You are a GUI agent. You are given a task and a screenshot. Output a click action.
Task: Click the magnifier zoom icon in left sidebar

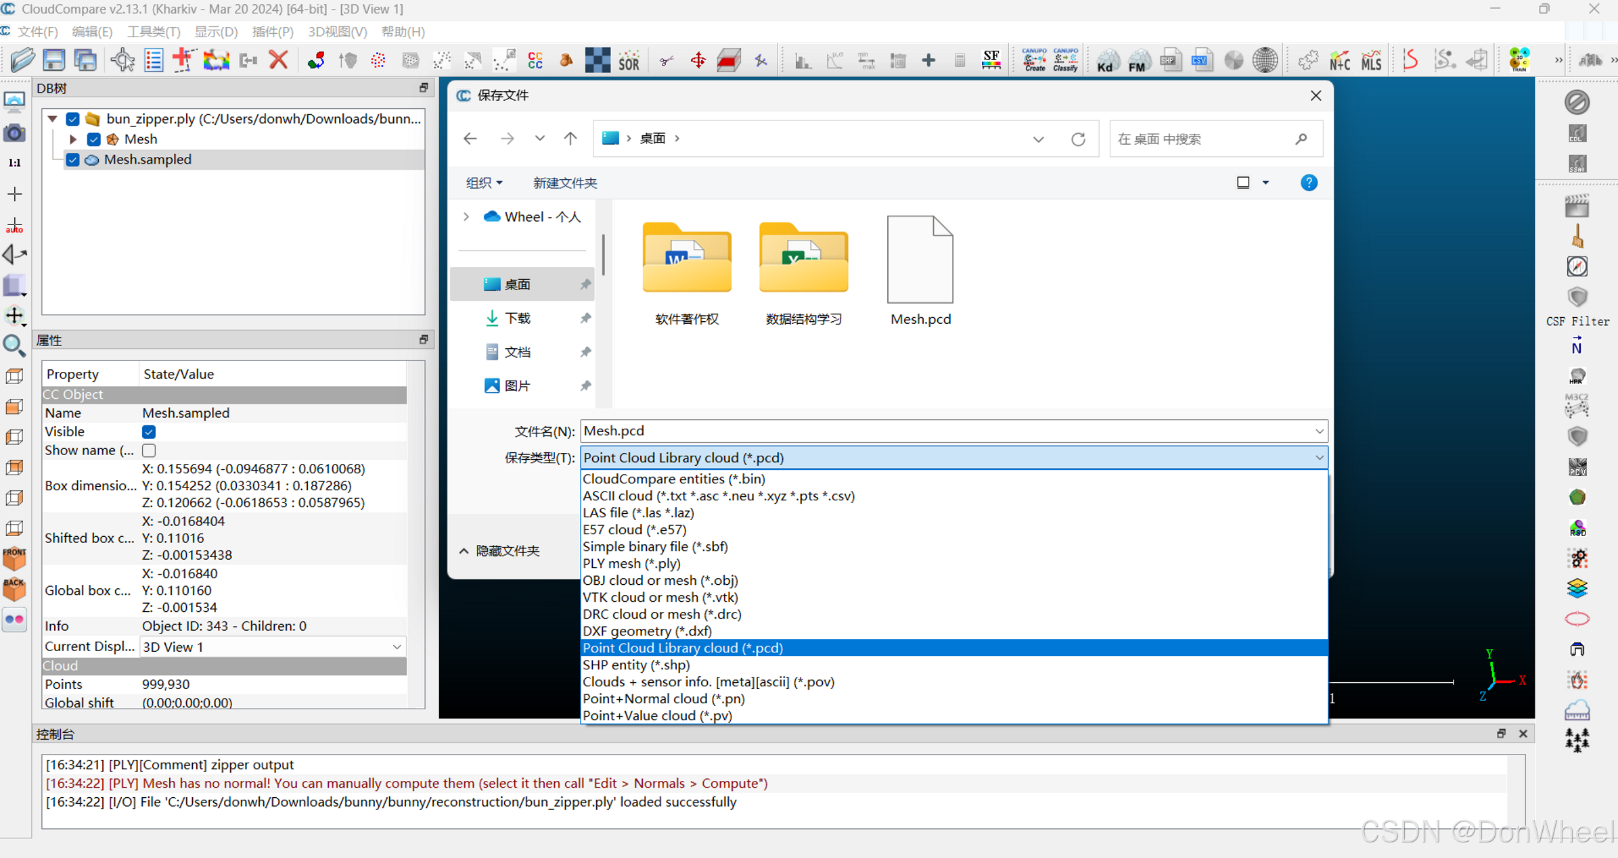(14, 345)
